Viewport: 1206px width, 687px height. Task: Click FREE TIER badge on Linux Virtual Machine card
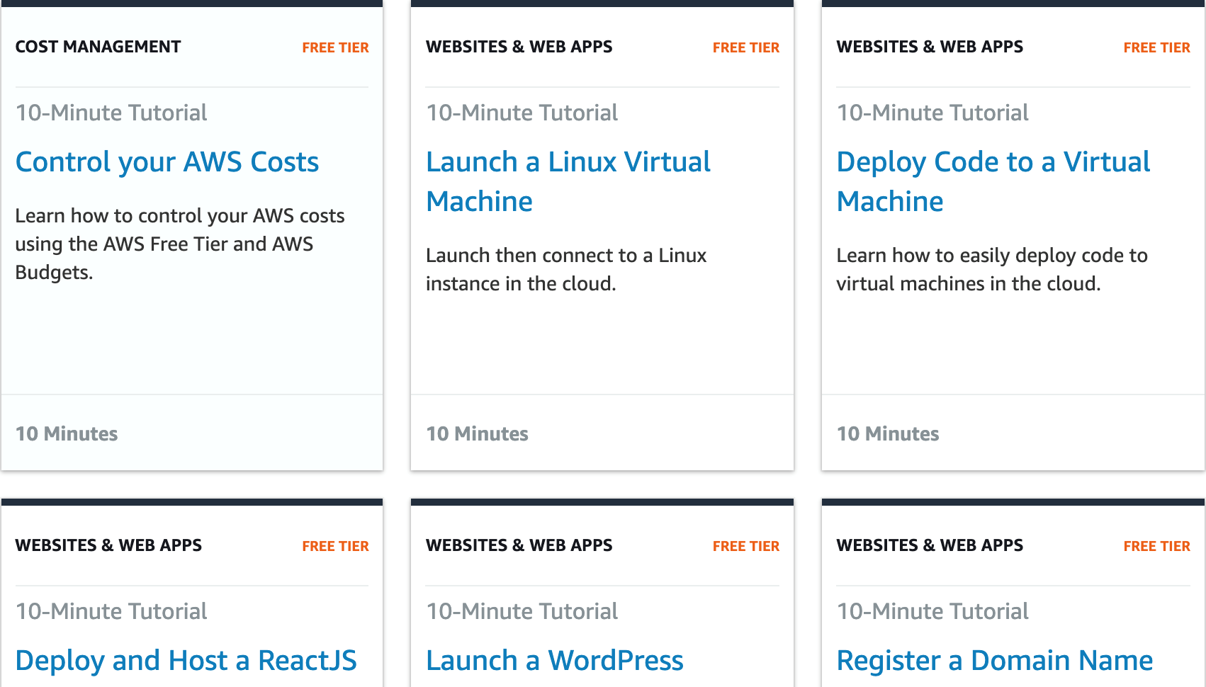[x=746, y=47]
